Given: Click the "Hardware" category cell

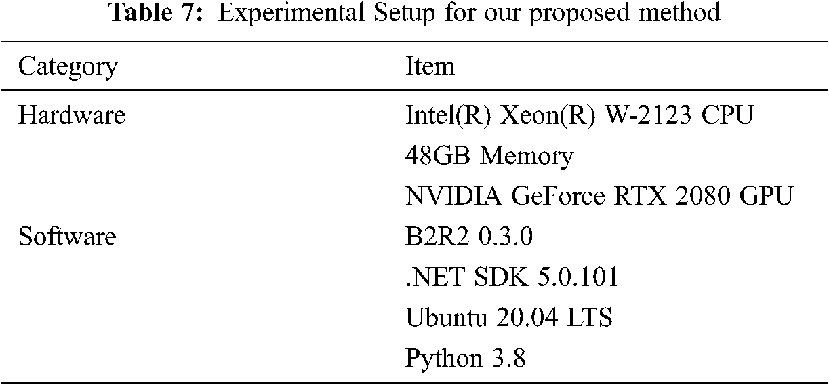Looking at the screenshot, I should click(x=71, y=115).
